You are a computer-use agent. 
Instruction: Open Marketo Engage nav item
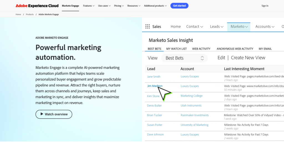tap(70, 6)
